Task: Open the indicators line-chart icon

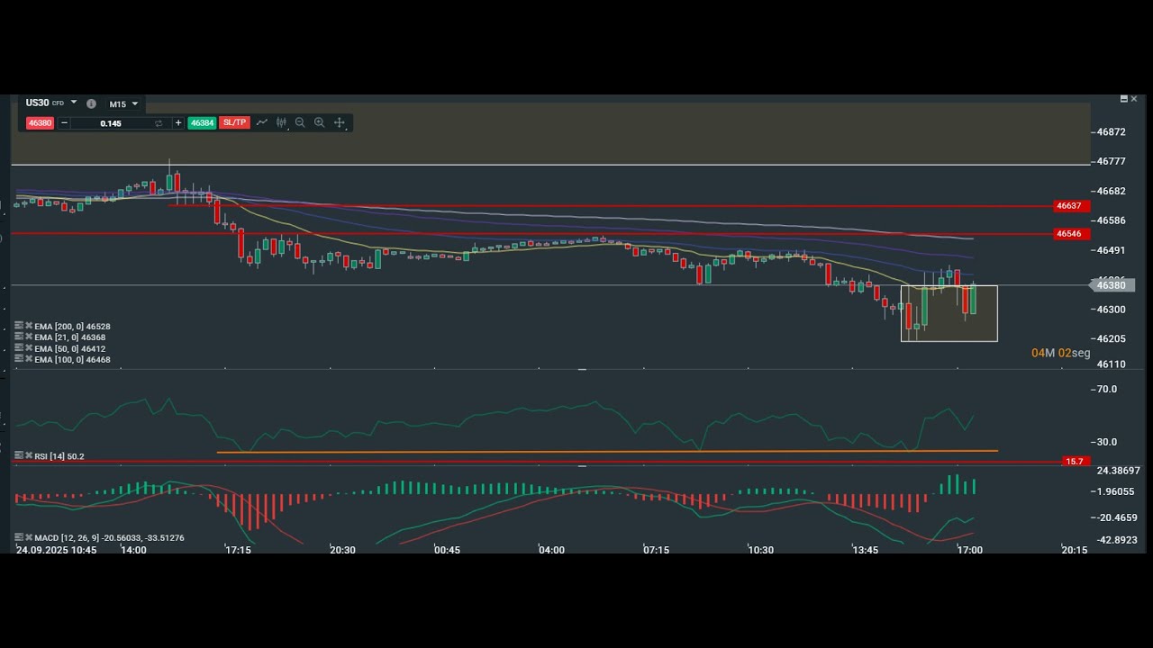Action: coord(262,122)
